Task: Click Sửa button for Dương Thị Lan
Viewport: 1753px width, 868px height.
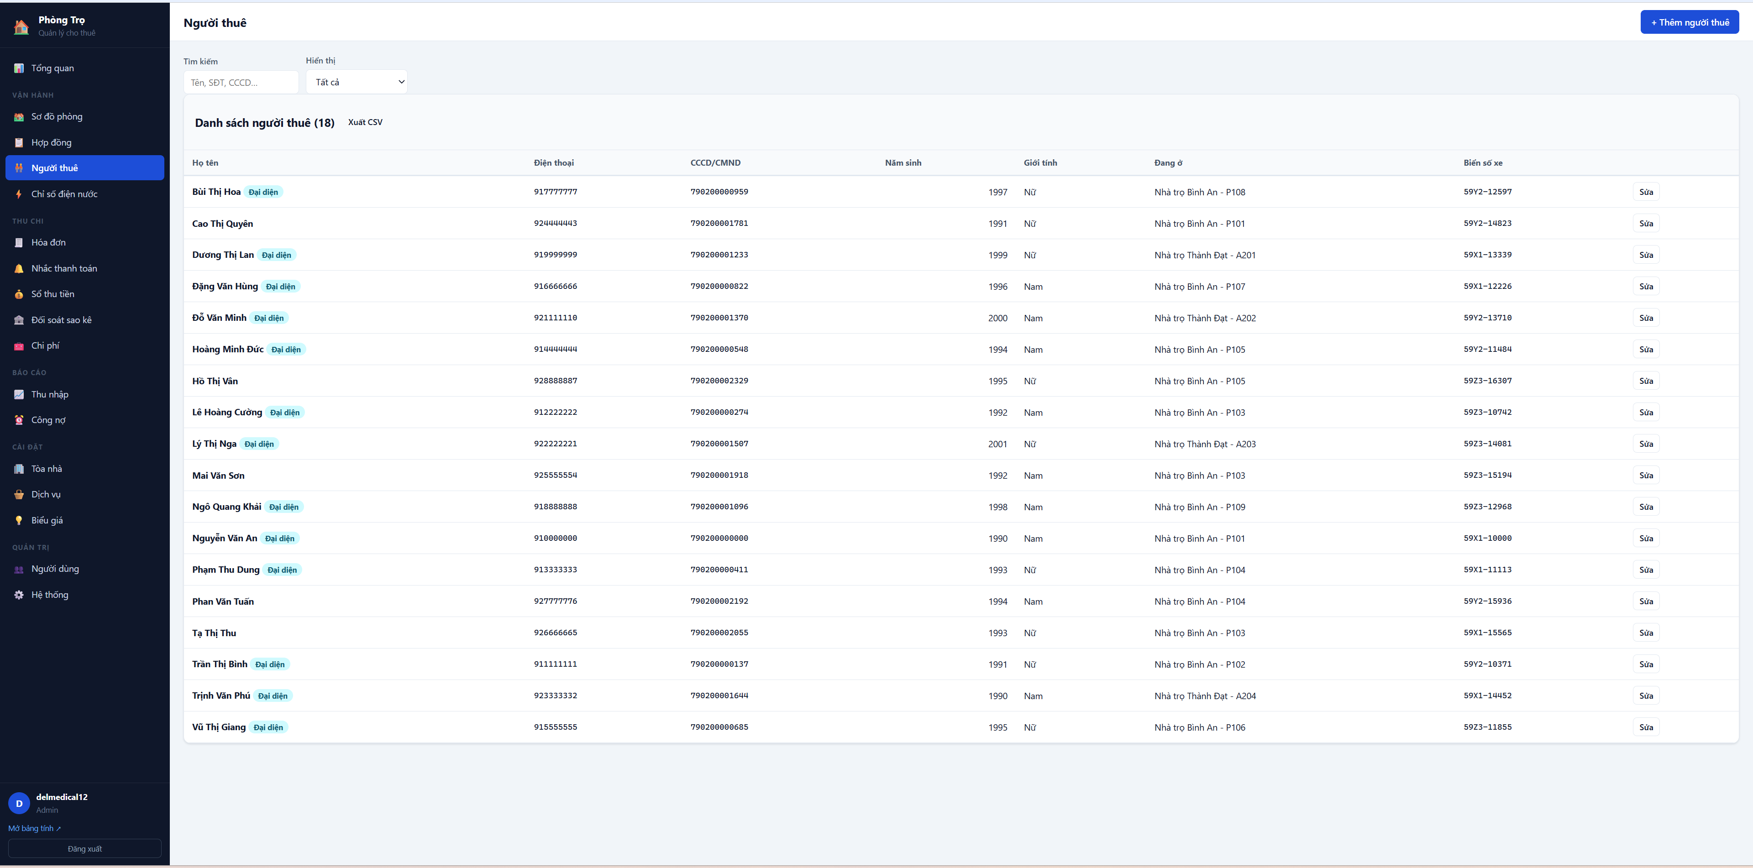Action: click(1645, 254)
